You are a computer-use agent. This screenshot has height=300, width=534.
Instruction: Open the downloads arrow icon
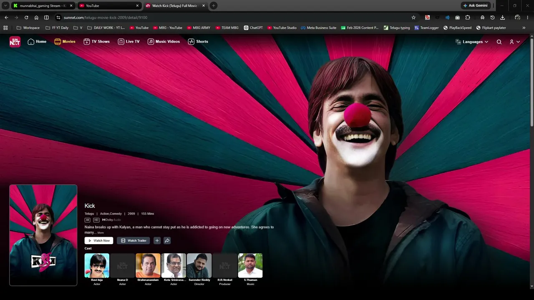coord(502,17)
